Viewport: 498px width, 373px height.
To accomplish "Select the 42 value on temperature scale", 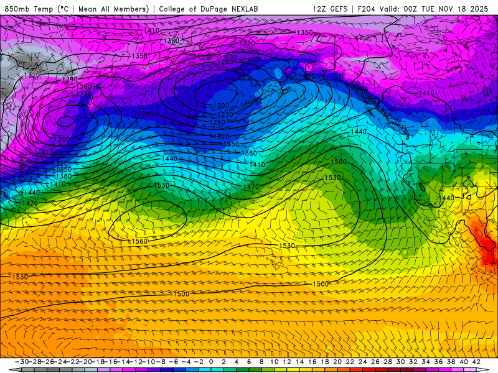I will (476, 362).
